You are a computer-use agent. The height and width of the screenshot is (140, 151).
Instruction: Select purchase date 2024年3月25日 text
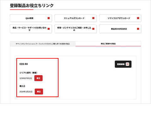tap(26, 92)
